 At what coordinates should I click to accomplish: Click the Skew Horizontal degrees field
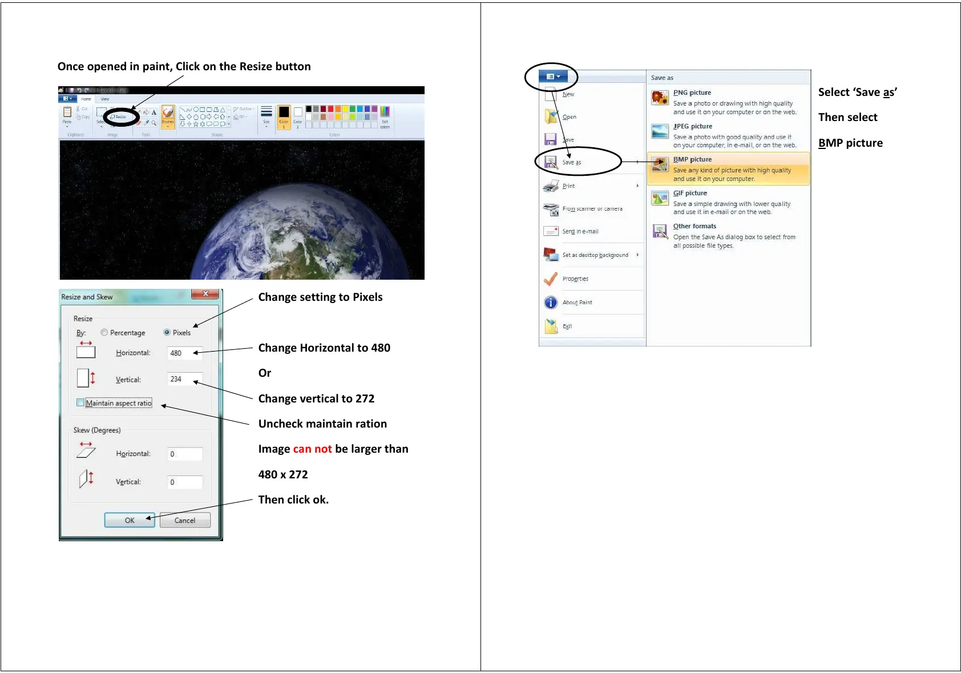point(185,454)
